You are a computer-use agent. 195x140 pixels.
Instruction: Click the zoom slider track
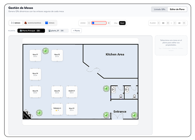(x=99, y=23)
